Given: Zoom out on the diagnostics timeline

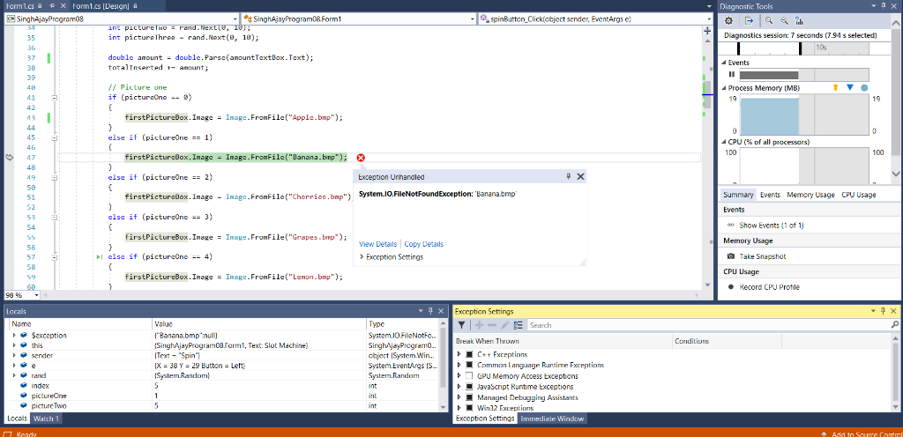Looking at the screenshot, I should pos(784,20).
